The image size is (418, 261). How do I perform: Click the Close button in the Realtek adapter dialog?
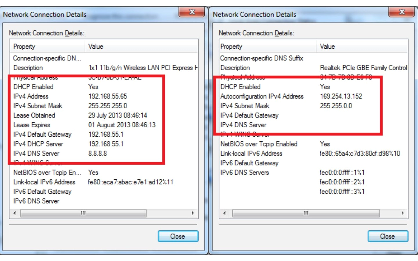pos(387,236)
